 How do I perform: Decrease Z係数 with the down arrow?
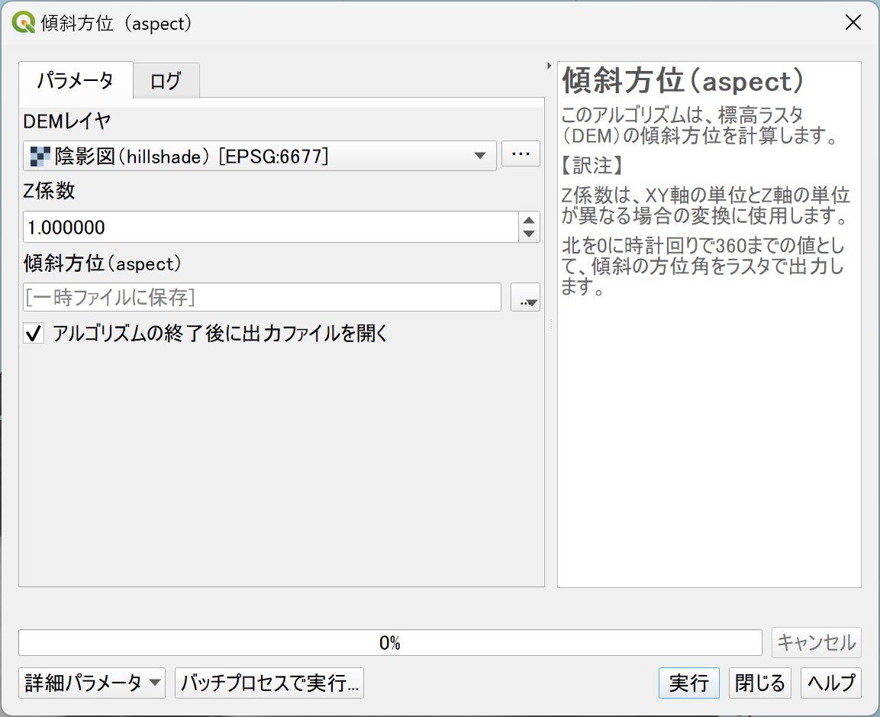click(x=529, y=234)
